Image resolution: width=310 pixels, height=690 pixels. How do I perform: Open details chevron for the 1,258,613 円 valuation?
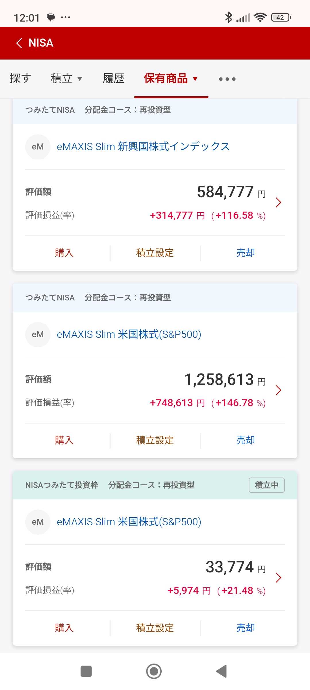point(278,390)
